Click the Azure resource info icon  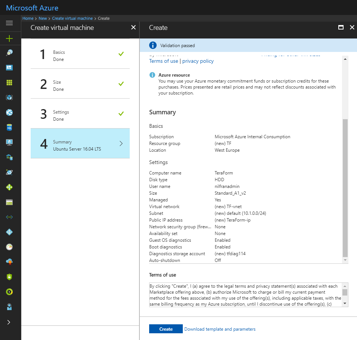click(152, 75)
